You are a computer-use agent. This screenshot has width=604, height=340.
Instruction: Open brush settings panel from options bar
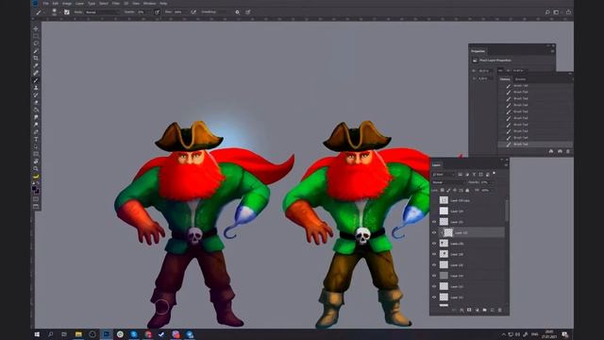67,12
